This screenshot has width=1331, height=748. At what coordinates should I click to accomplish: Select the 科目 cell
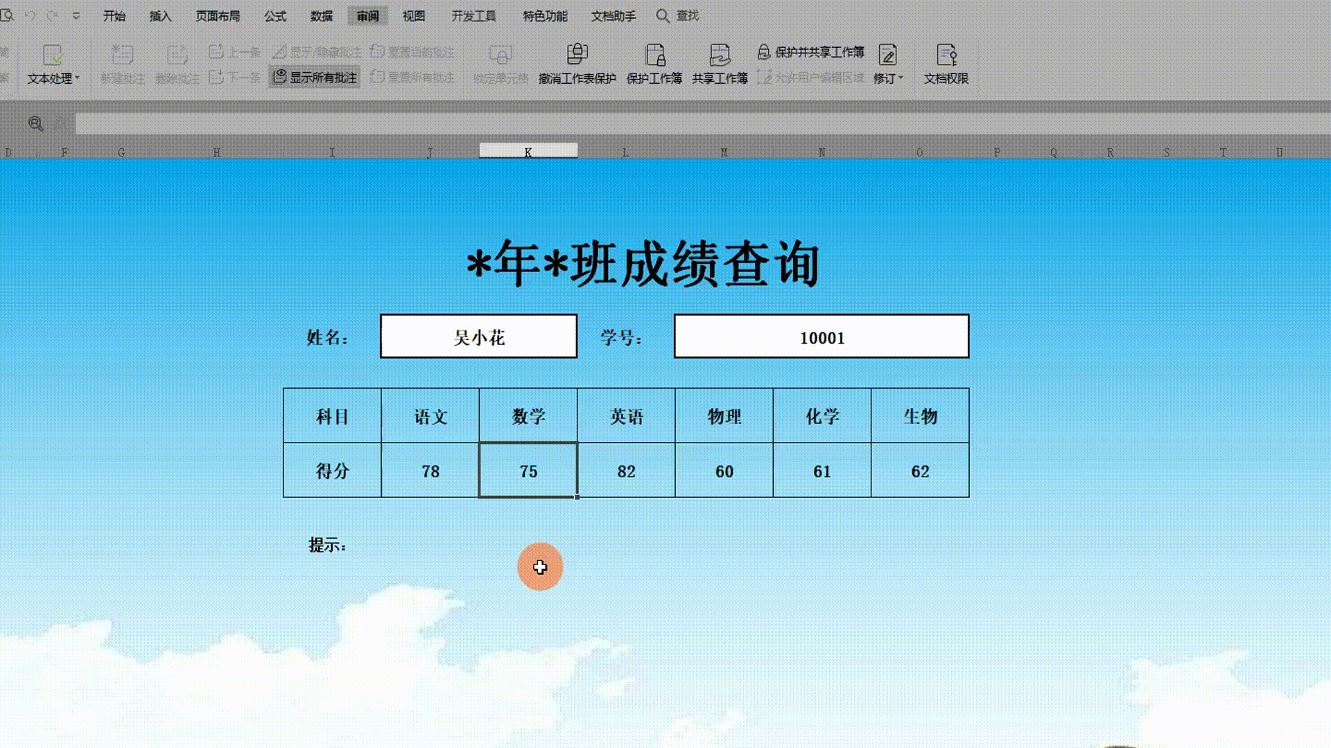point(332,416)
